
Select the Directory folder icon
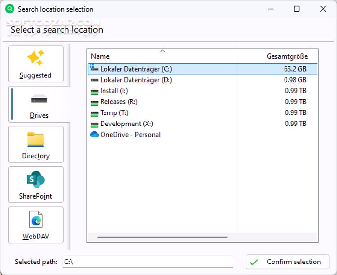pos(36,139)
